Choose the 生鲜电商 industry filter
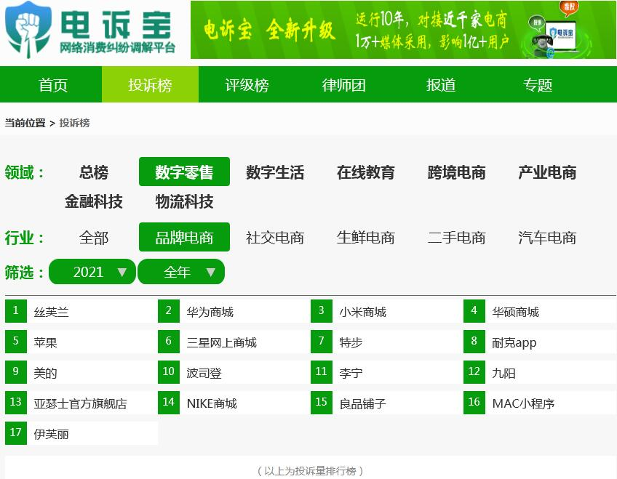Image resolution: width=617 pixels, height=479 pixels. [x=365, y=238]
